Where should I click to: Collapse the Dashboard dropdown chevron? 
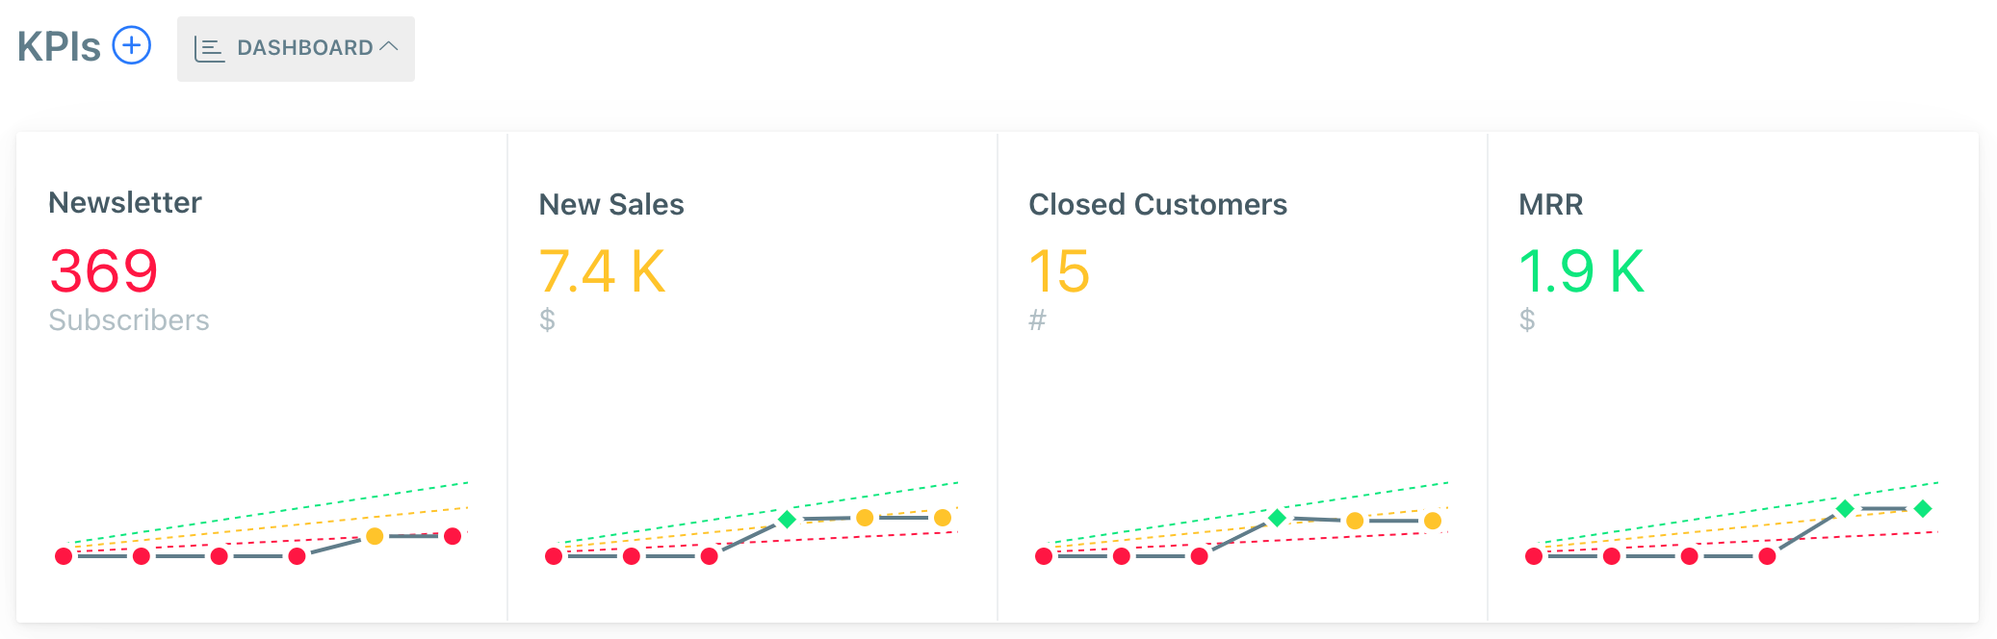389,46
